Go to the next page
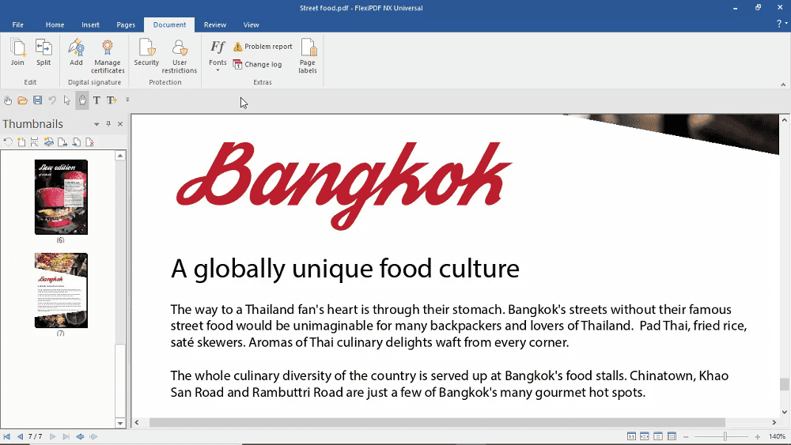 click(52, 436)
